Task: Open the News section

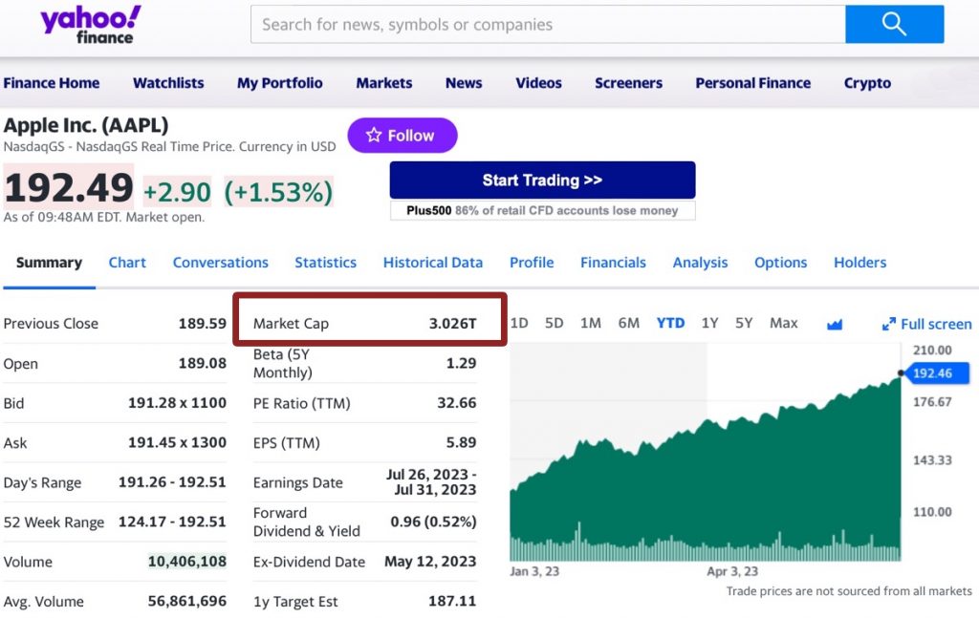Action: point(464,83)
